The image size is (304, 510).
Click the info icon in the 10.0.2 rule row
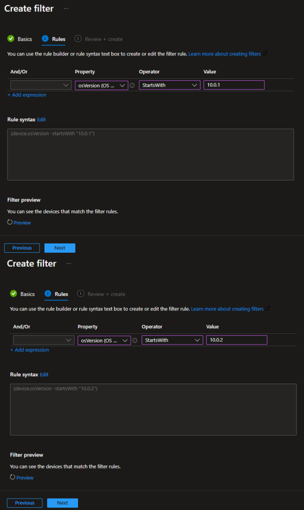(x=135, y=340)
